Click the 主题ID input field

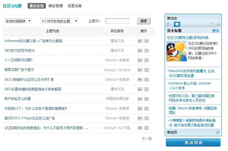coord(117,21)
